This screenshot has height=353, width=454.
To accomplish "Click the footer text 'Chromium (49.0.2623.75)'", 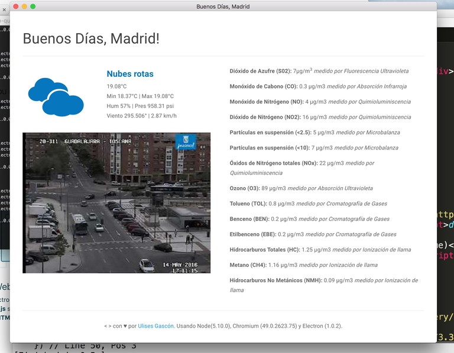I will [265, 326].
